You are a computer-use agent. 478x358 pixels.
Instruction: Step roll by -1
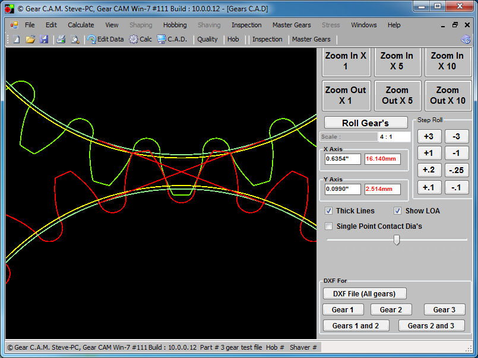point(457,153)
